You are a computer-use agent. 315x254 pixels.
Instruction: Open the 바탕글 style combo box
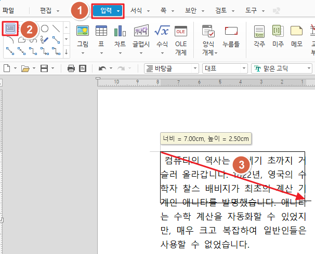(172, 68)
